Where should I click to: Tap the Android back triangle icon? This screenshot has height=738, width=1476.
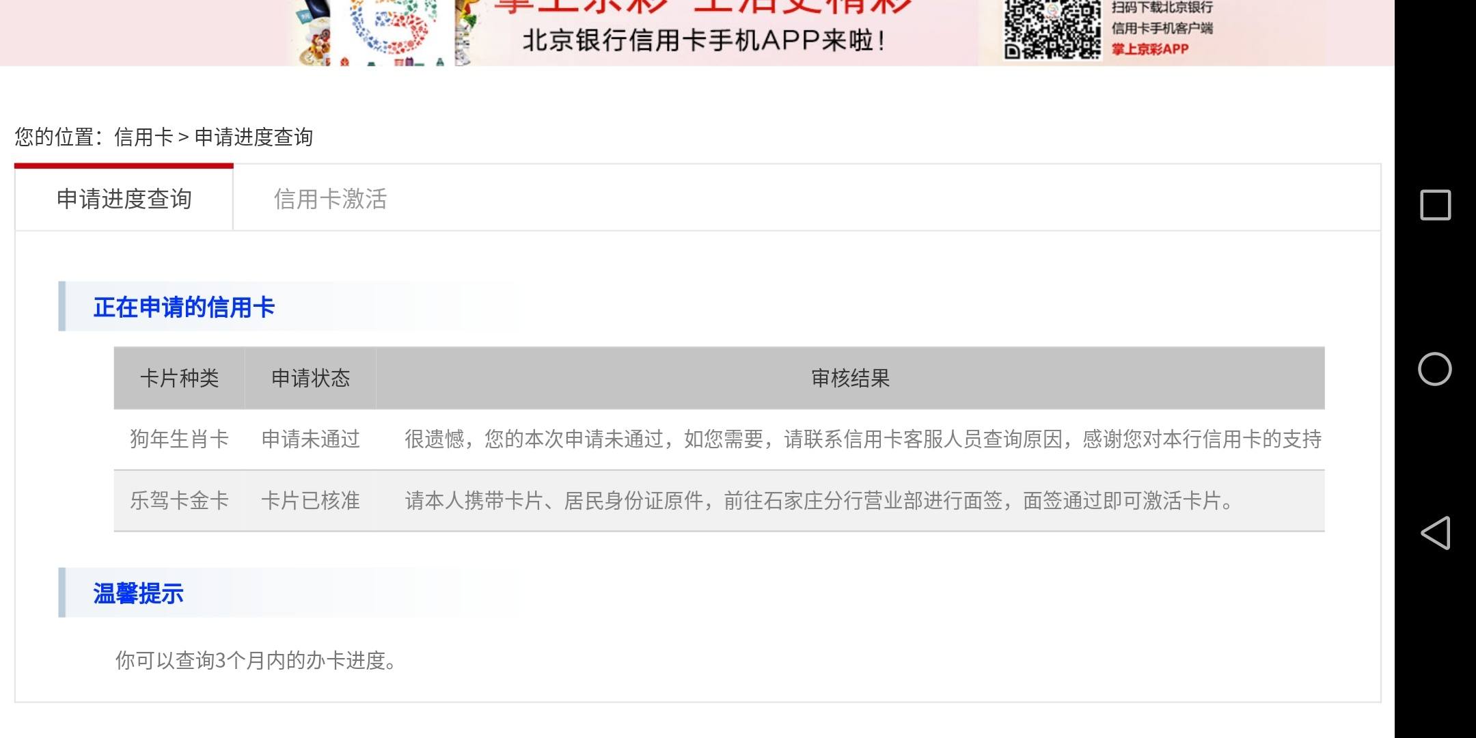1435,533
